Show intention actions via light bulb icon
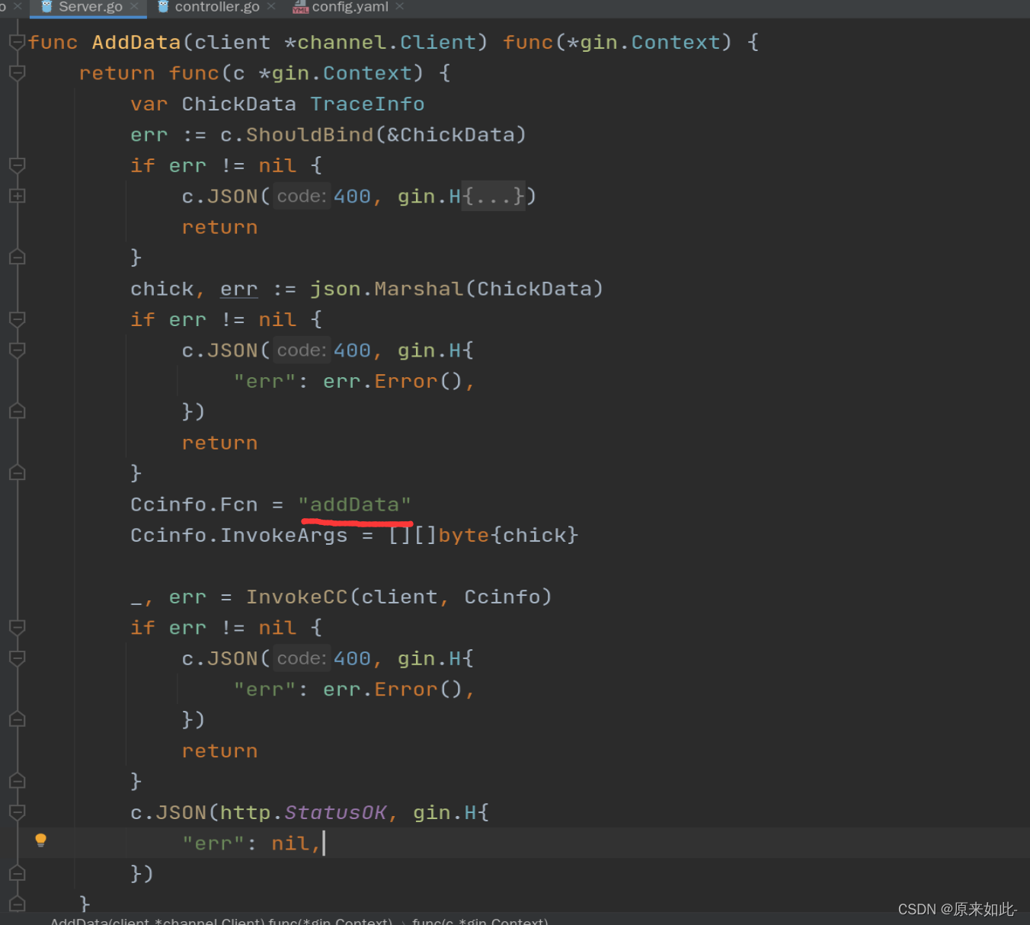Screen dimensions: 1030x925 [41, 840]
